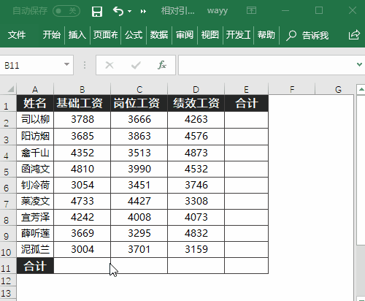Click the 合计 header cell in column E

coord(246,103)
